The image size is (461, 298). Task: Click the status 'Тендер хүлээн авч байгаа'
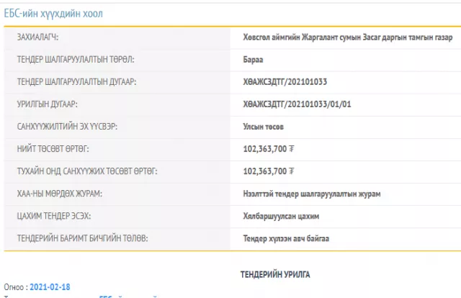(286, 239)
